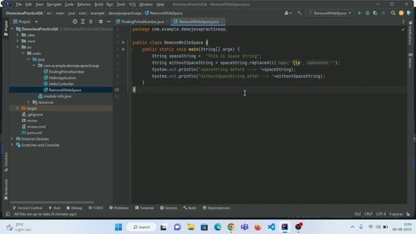Collapse the src folder

coord(18,47)
